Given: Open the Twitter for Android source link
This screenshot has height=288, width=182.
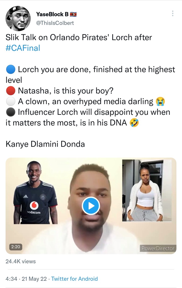Looking at the screenshot, I should 74,279.
